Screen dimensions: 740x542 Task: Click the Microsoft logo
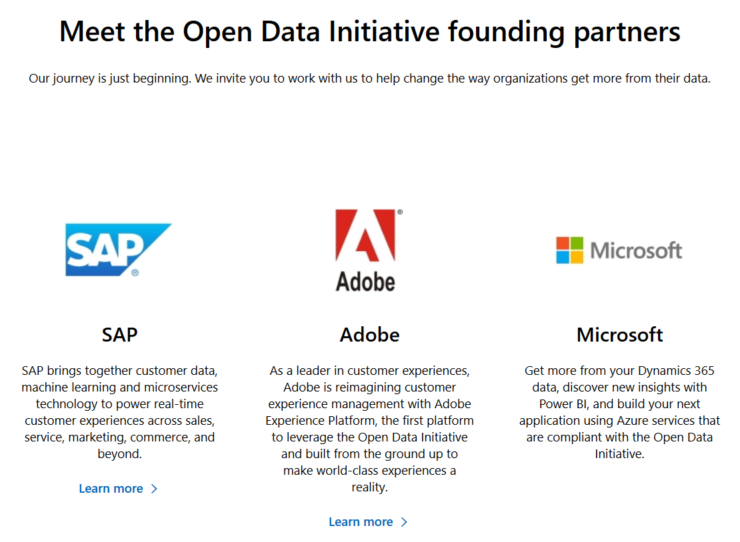tap(619, 250)
